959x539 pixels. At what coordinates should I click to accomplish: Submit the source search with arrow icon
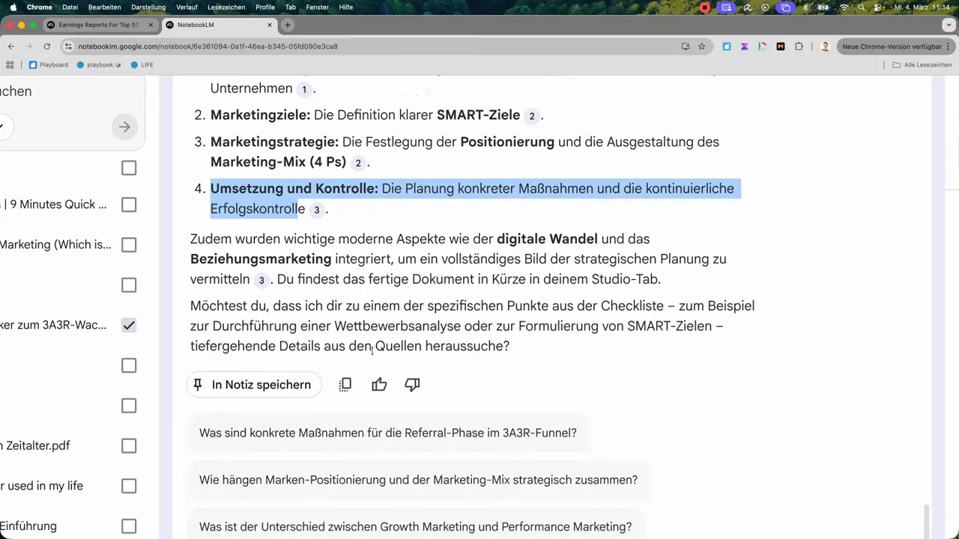[x=124, y=127]
